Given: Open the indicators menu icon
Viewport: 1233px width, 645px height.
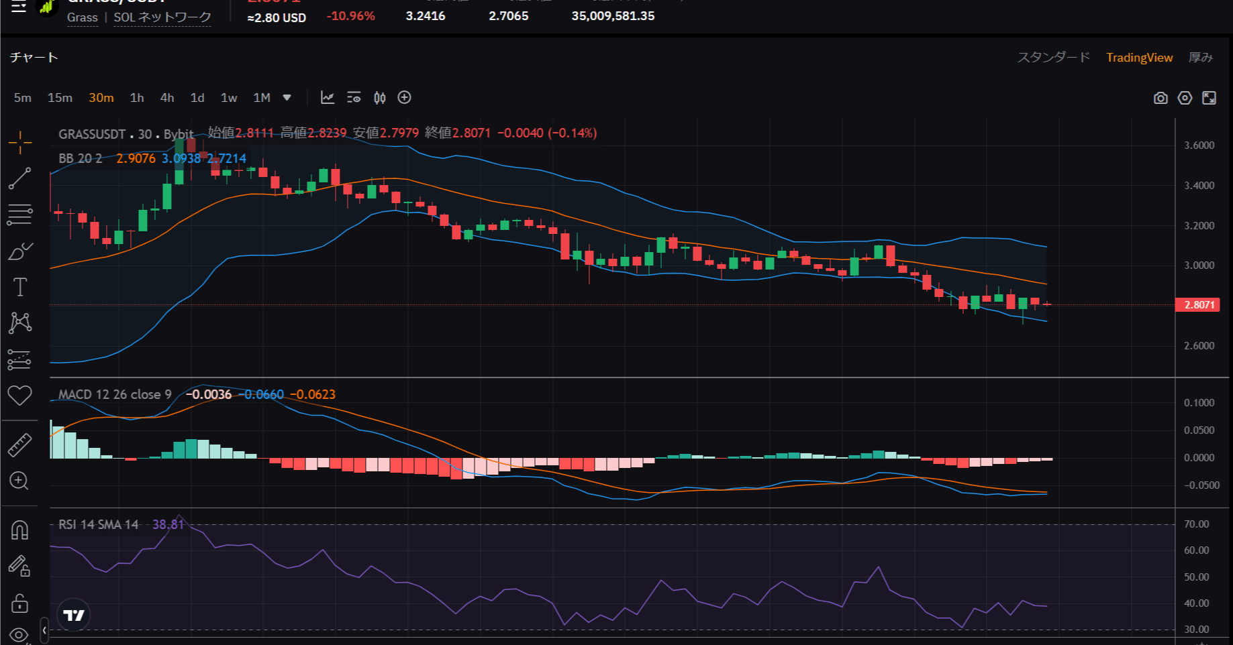Looking at the screenshot, I should [x=328, y=98].
